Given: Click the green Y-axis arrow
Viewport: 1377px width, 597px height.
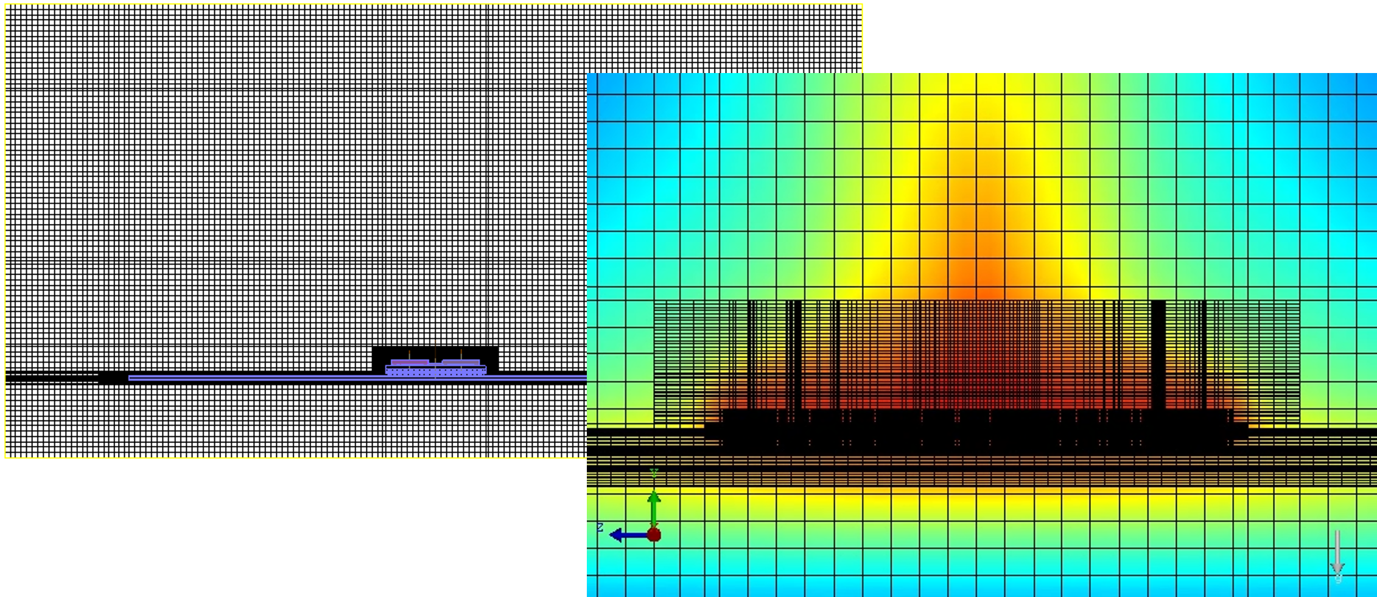Looking at the screenshot, I should click(x=654, y=505).
